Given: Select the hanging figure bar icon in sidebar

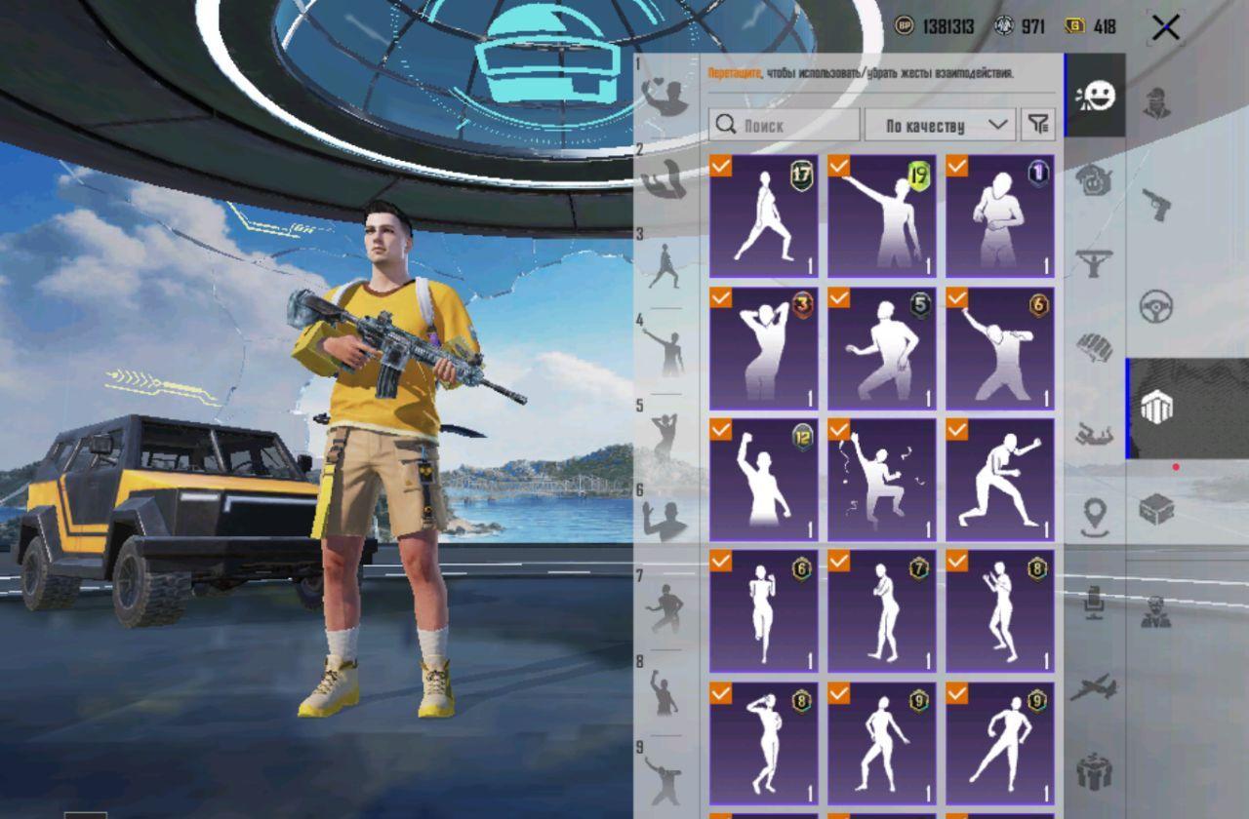Looking at the screenshot, I should coord(1095,262).
